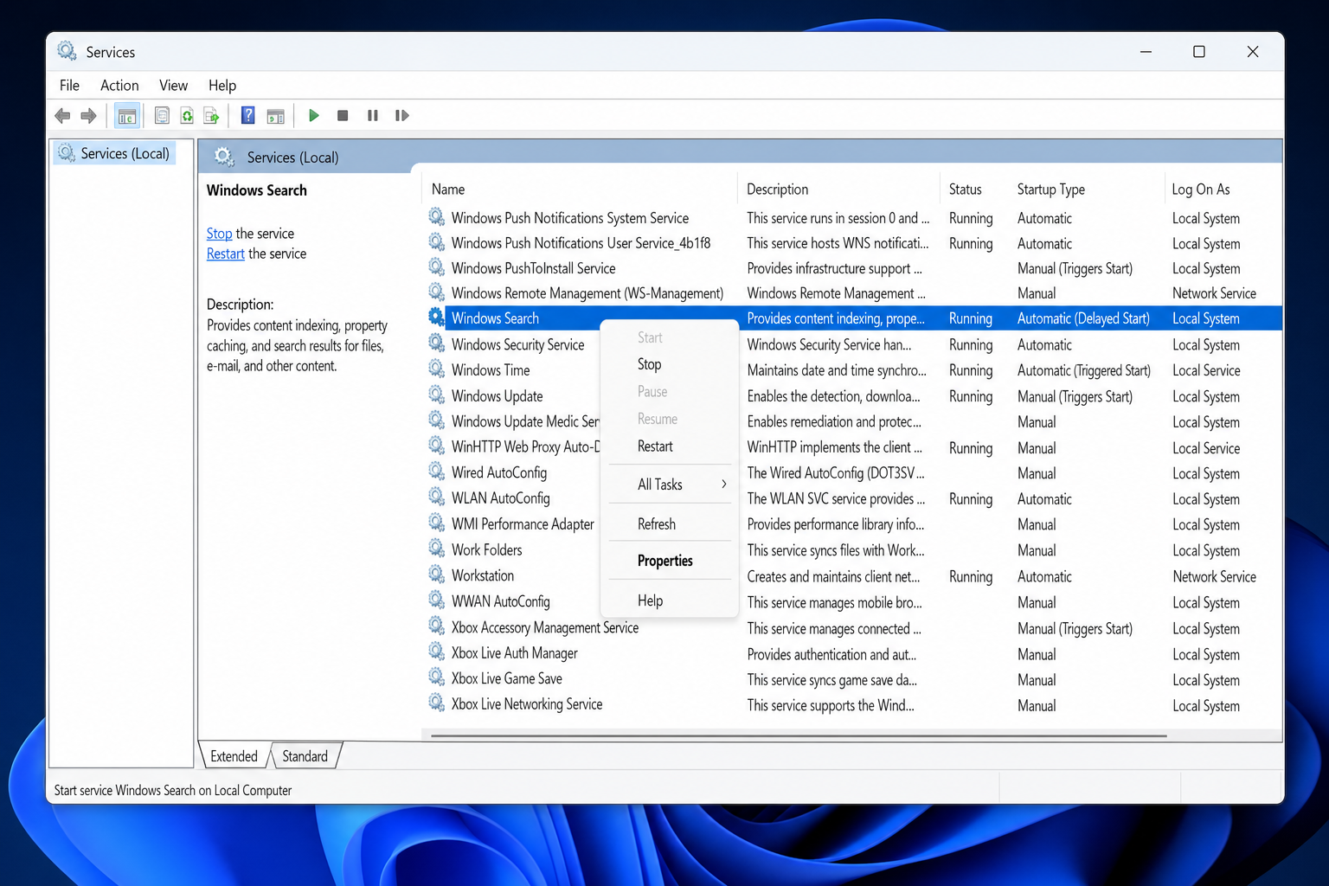Click the Pause Service toolbar icon
This screenshot has height=886, width=1329.
pyautogui.click(x=373, y=115)
